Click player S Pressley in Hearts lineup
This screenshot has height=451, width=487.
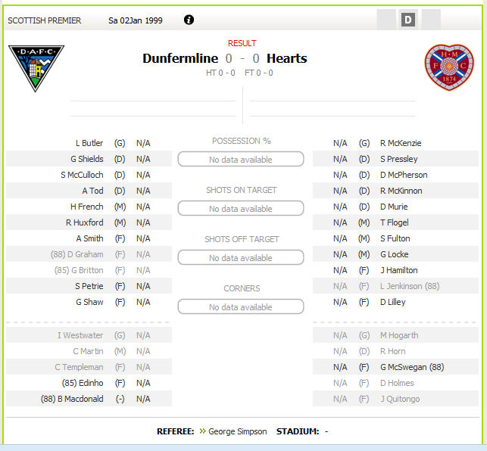click(399, 159)
